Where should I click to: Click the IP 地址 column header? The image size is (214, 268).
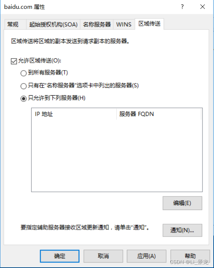pyautogui.click(x=74, y=114)
